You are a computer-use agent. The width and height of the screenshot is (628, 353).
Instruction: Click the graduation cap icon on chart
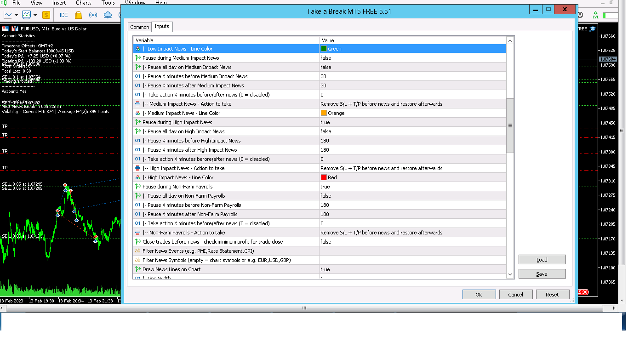point(593,28)
